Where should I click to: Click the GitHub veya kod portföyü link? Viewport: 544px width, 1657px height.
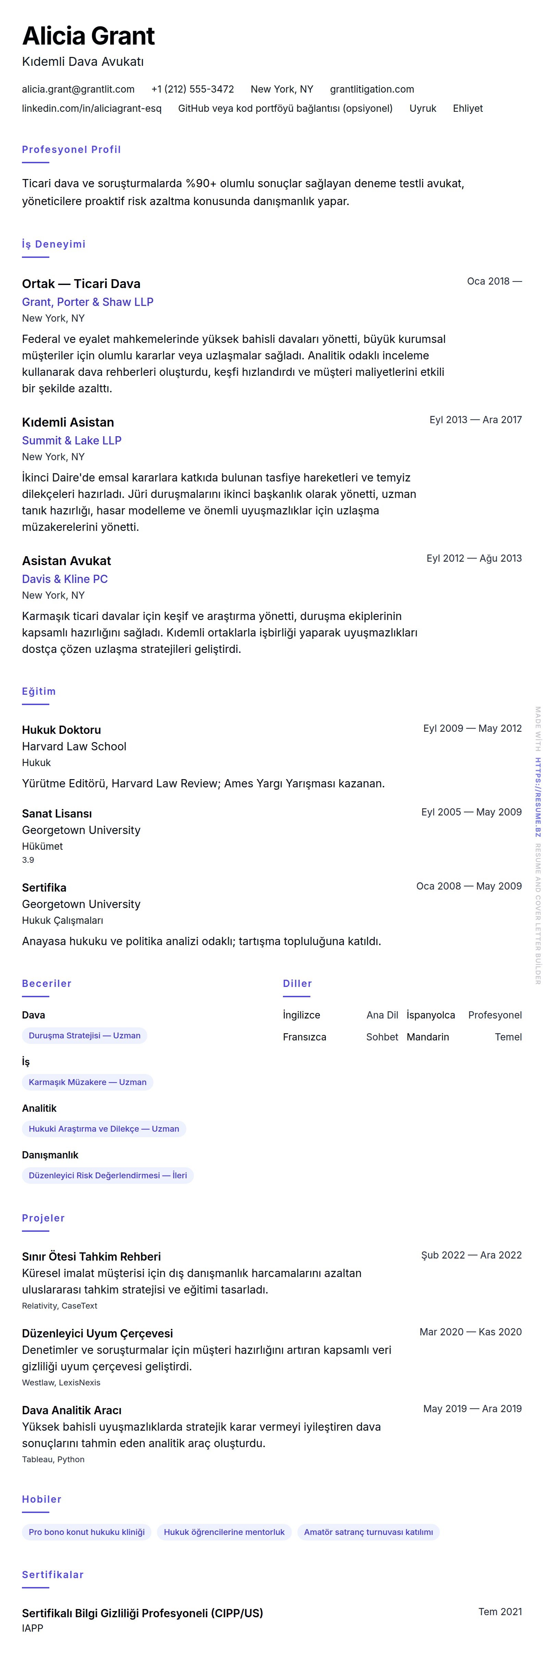(x=285, y=109)
